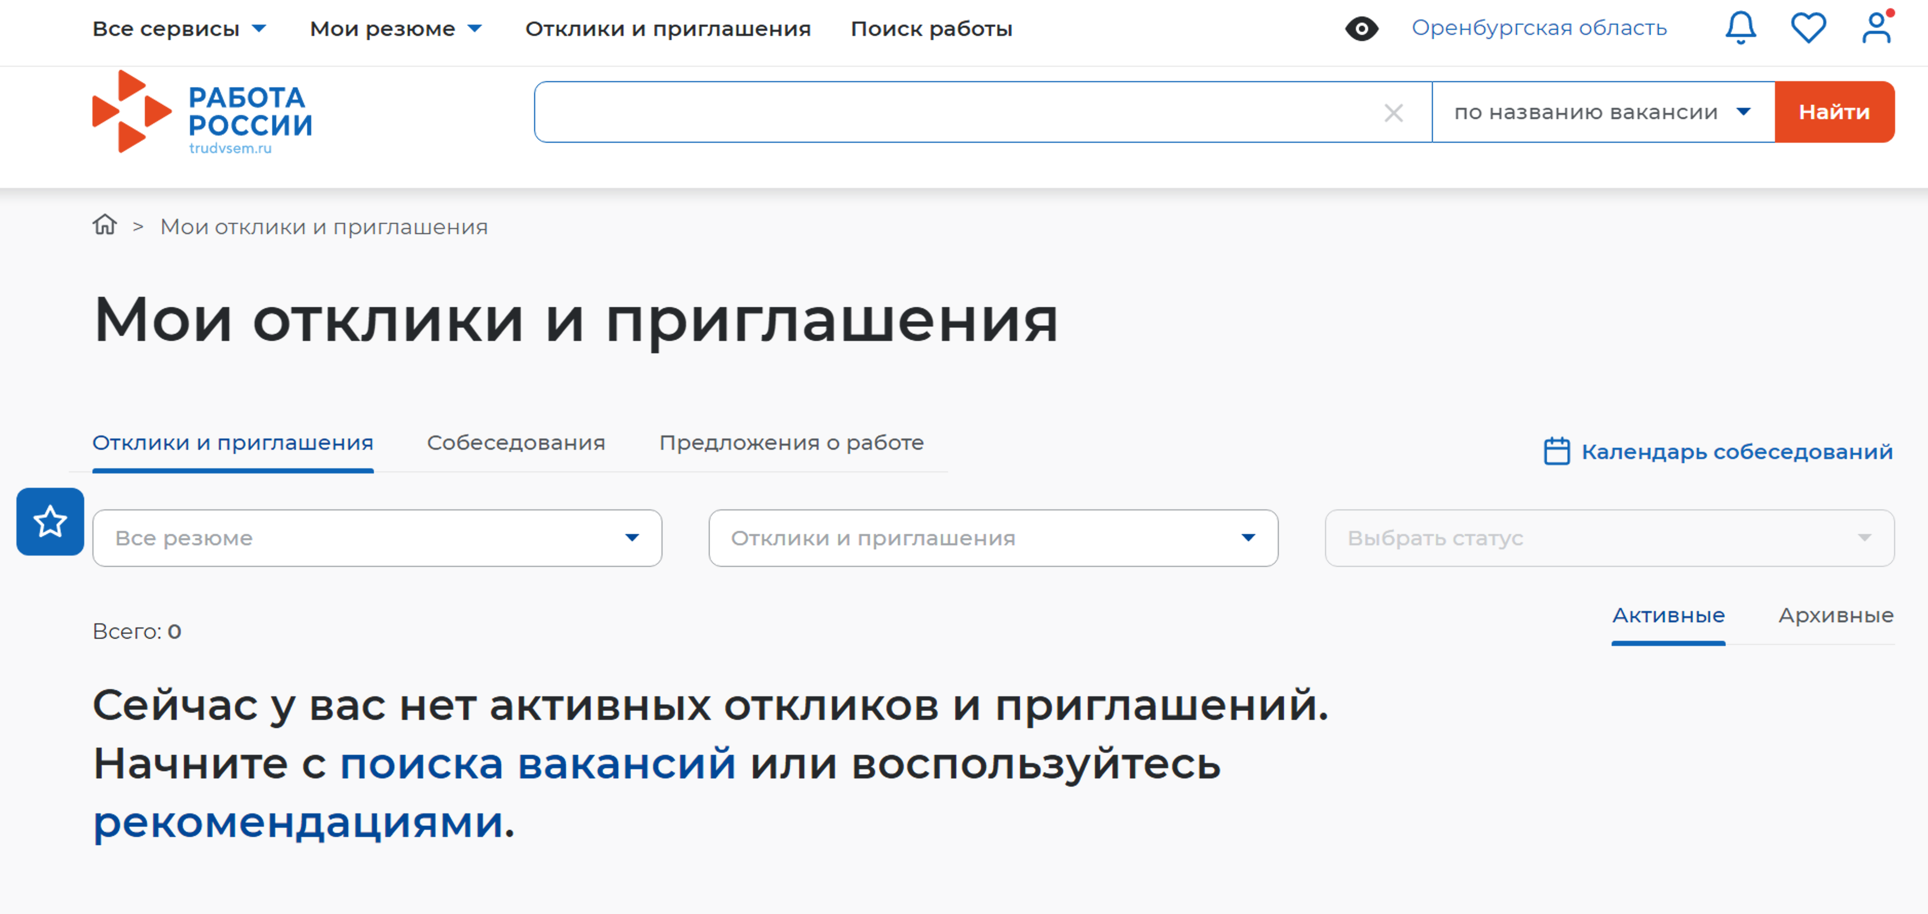The height and width of the screenshot is (914, 1928).
Task: Open favorites via the heart icon
Action: pos(1808,28)
